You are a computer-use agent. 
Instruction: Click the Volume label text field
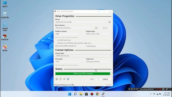[x=83, y=56]
